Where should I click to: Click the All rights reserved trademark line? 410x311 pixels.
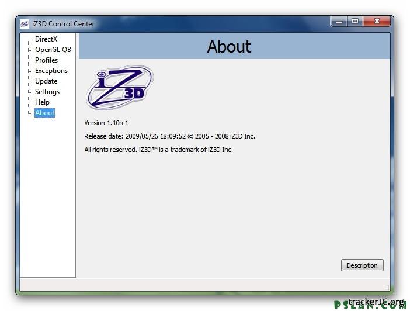click(158, 150)
